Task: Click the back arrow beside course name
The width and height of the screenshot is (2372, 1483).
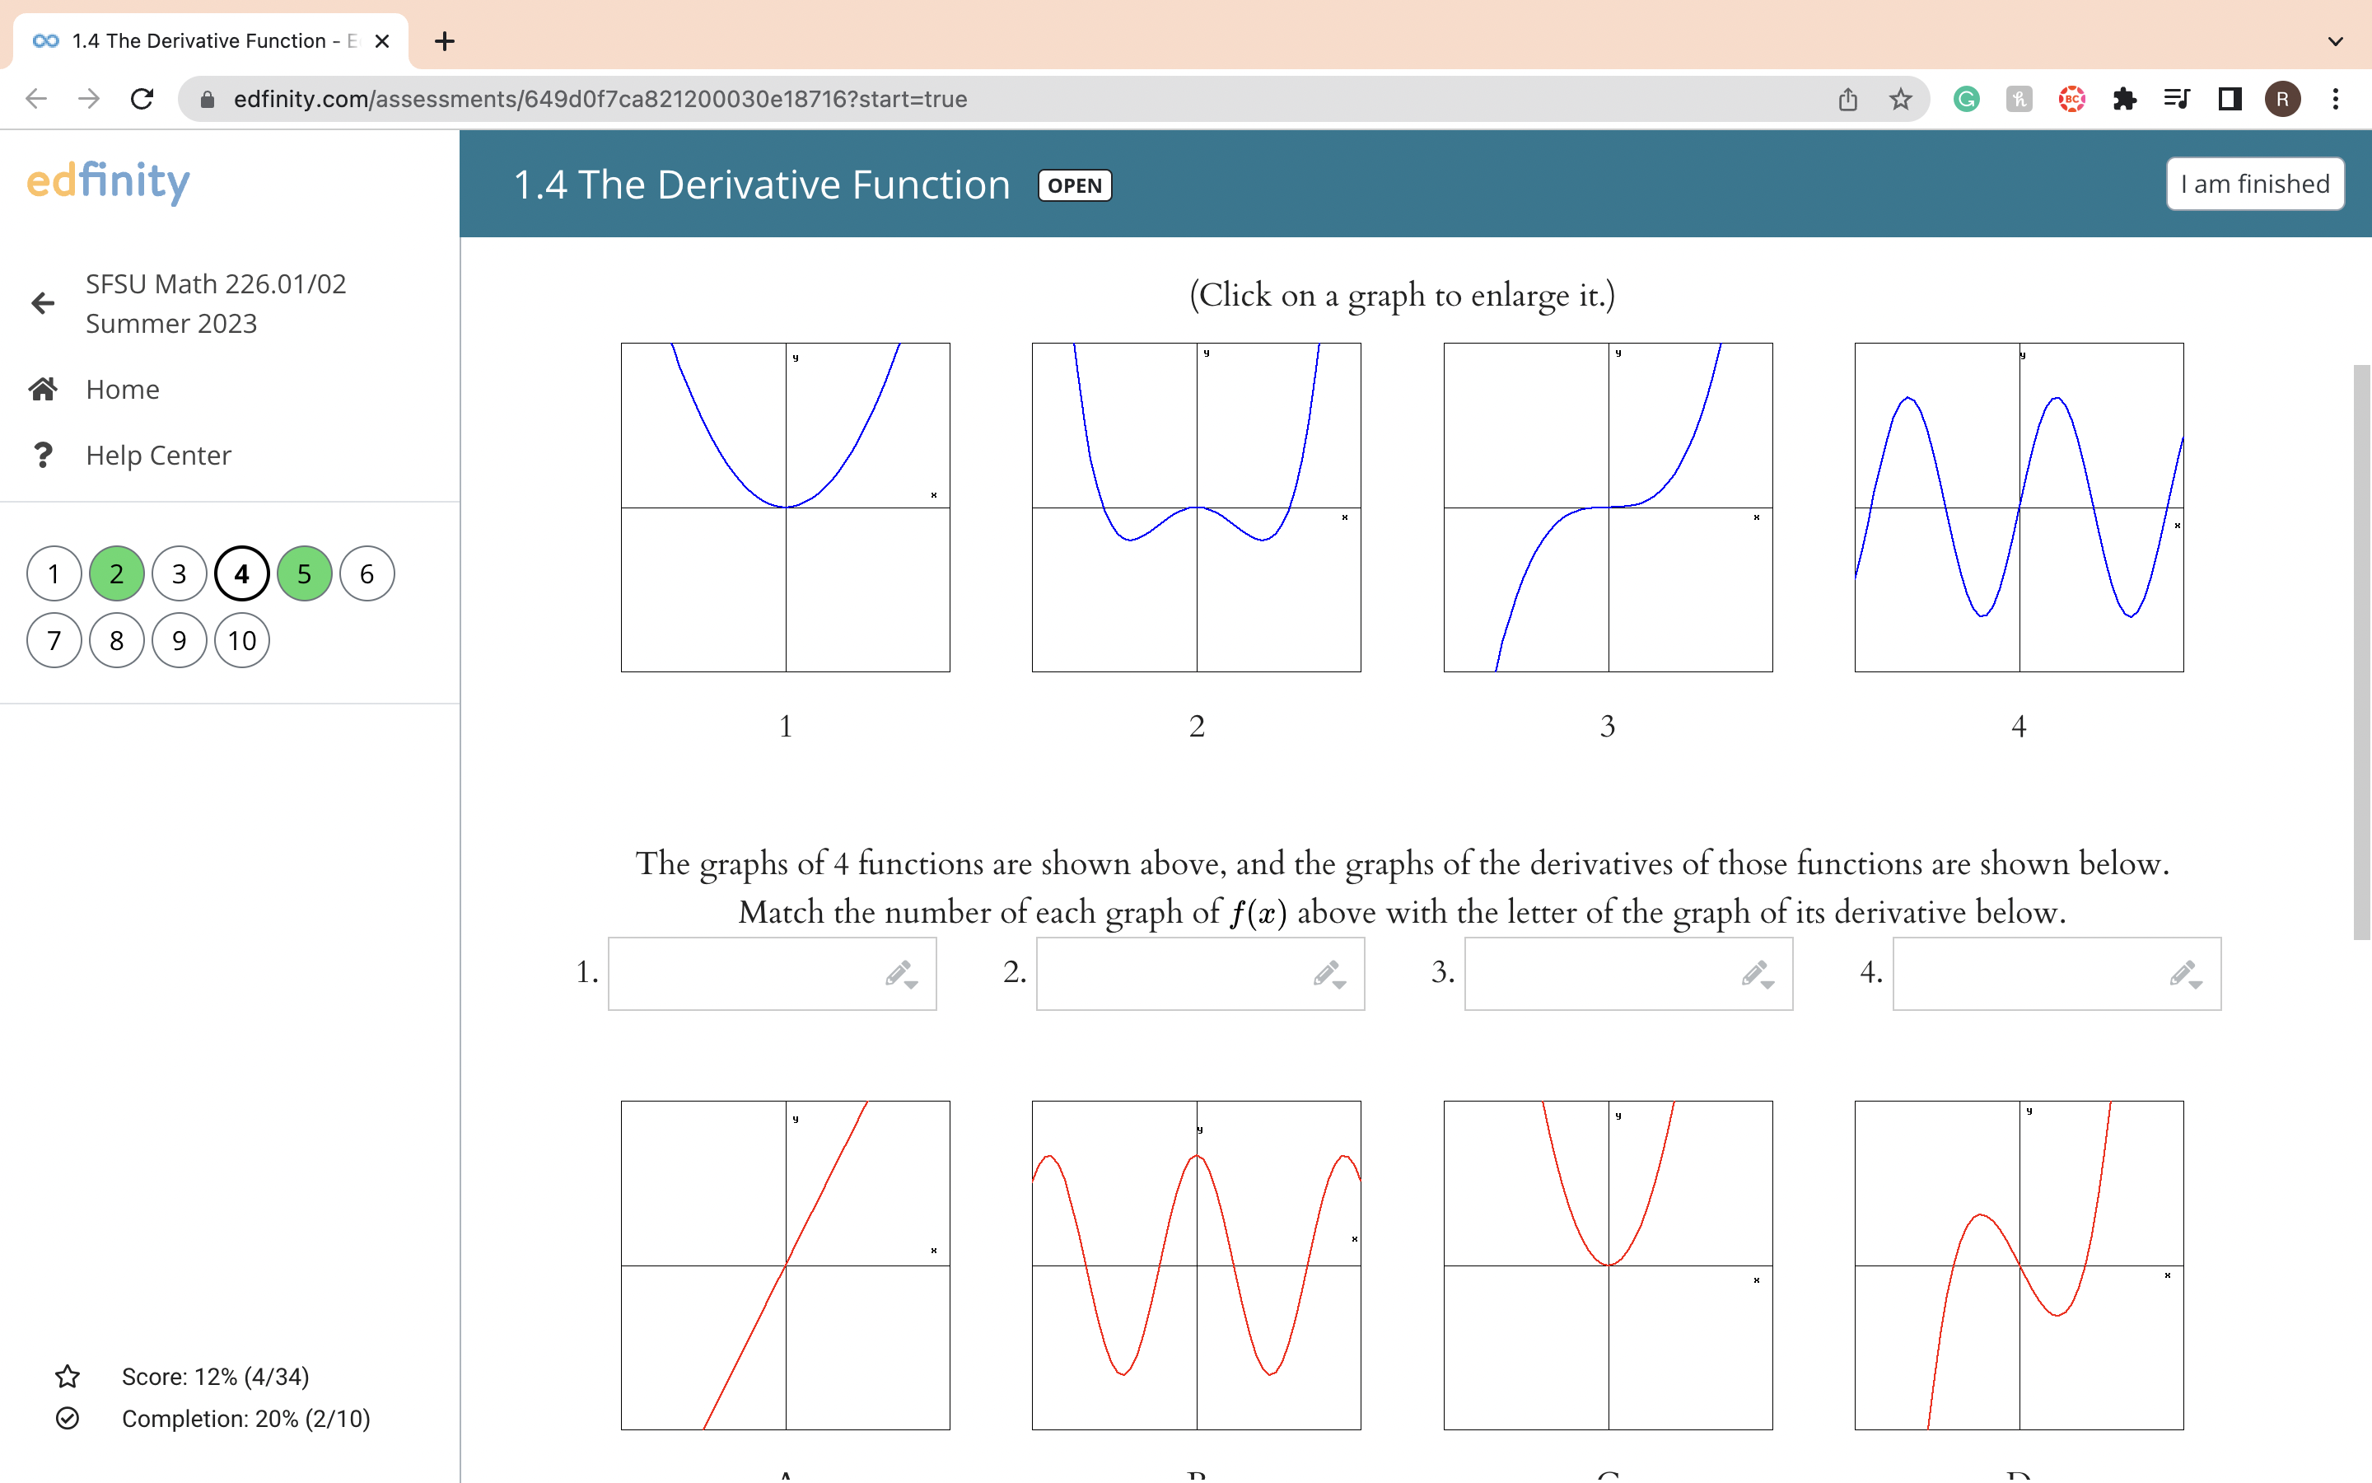Action: (x=43, y=303)
